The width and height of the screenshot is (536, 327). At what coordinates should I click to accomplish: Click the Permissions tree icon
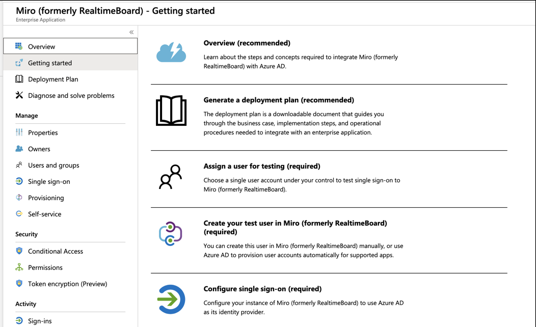[19, 267]
